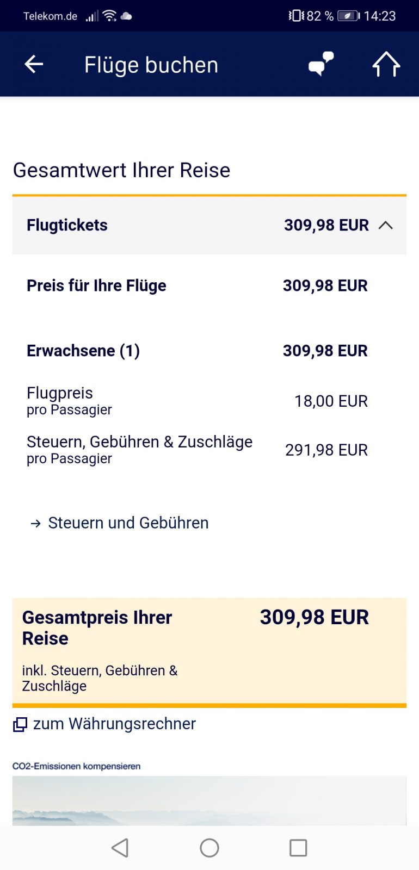
Task: Go to home via house icon
Action: [x=386, y=64]
